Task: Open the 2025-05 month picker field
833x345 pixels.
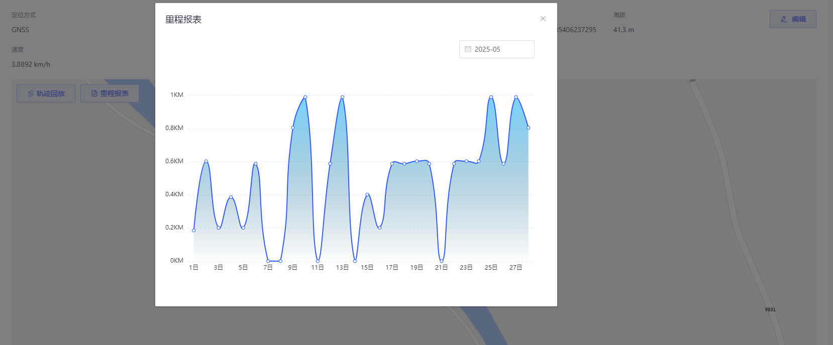Action: pyautogui.click(x=496, y=49)
